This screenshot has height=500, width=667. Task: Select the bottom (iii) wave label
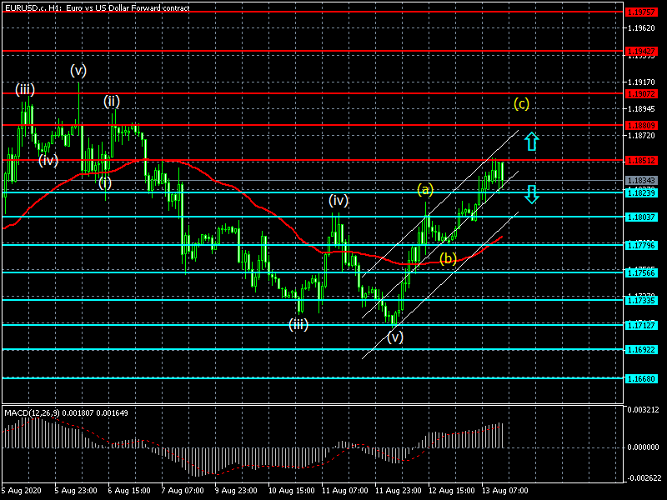coord(298,325)
